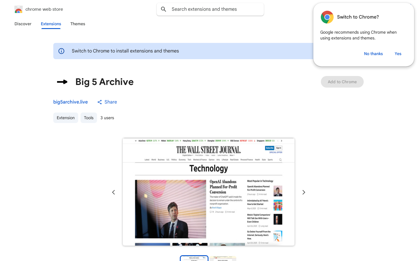417x261 pixels.
Task: Select the second screenshot thumbnail
Action: pyautogui.click(x=223, y=258)
